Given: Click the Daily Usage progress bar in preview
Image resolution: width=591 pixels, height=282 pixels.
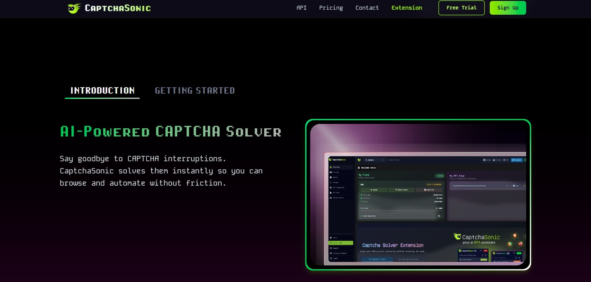Looking at the screenshot, I should coord(401,211).
